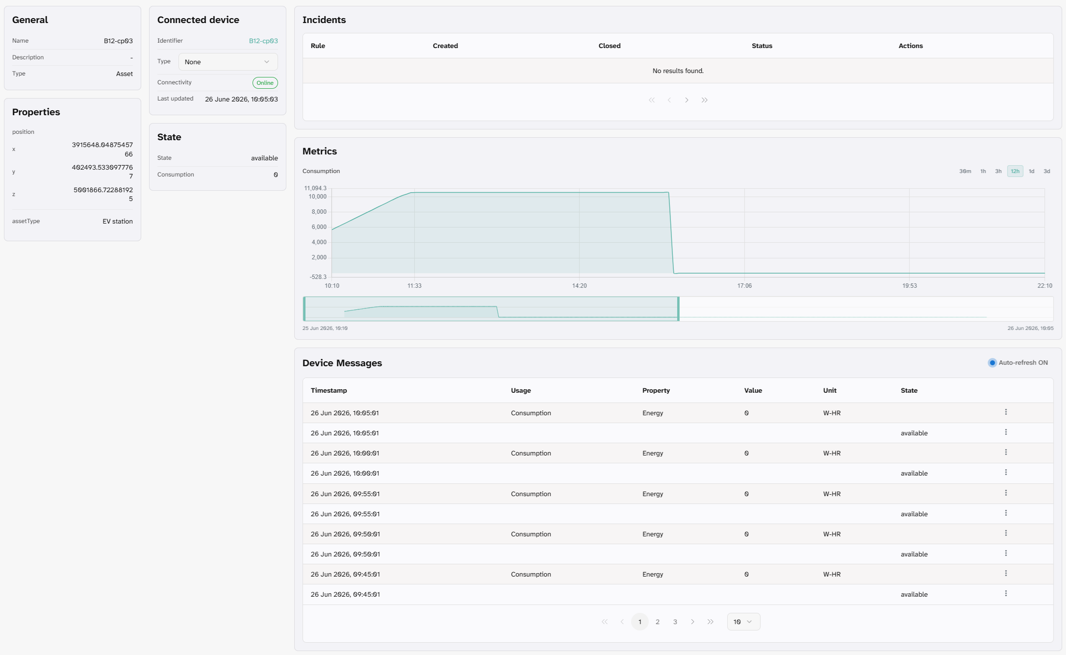
Task: Click the '26 Jun 2026, 10:05' range end label
Action: [1030, 328]
